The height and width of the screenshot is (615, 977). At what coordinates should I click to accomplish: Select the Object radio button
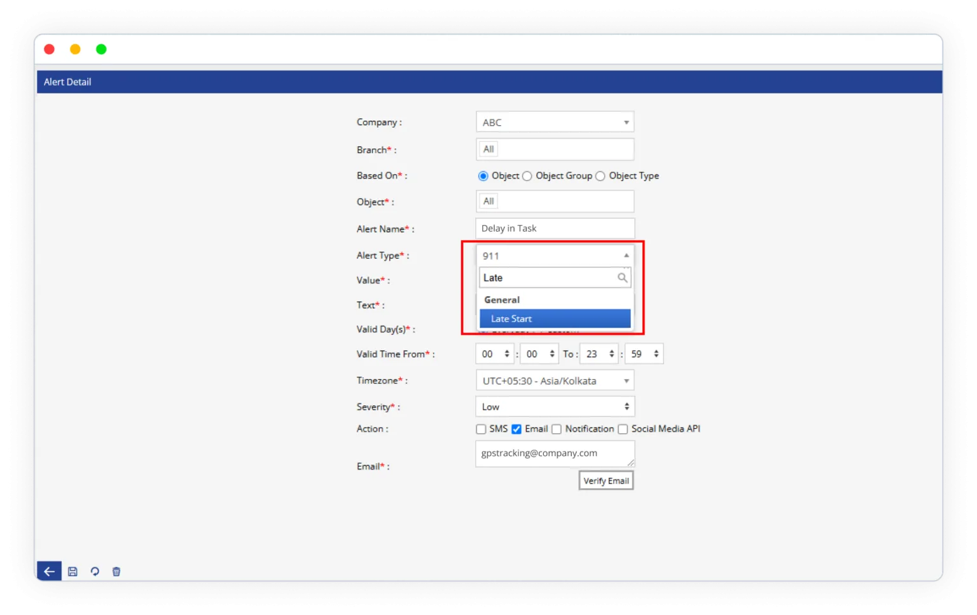click(x=483, y=176)
